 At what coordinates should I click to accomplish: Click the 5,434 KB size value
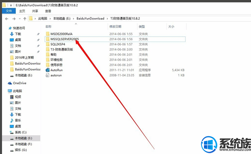[178, 70]
